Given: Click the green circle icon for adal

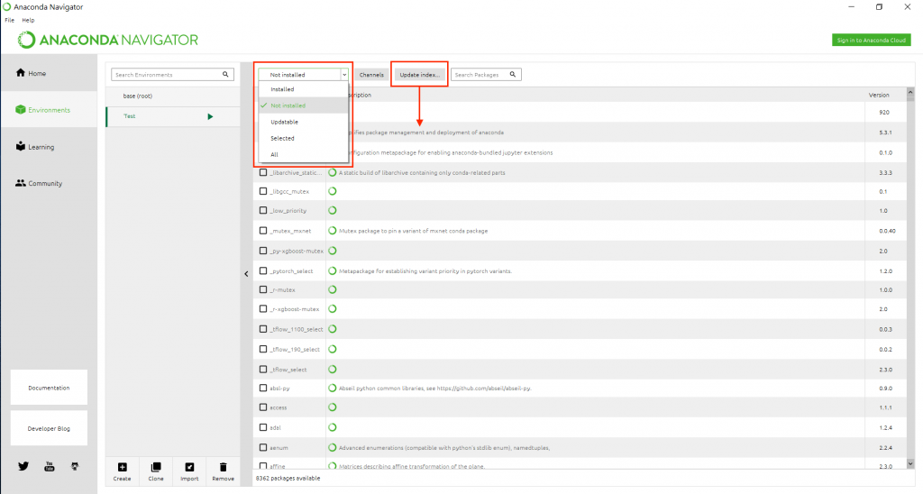Looking at the screenshot, I should pos(333,427).
